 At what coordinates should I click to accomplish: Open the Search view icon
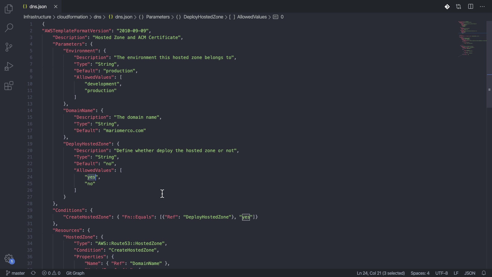click(x=9, y=28)
